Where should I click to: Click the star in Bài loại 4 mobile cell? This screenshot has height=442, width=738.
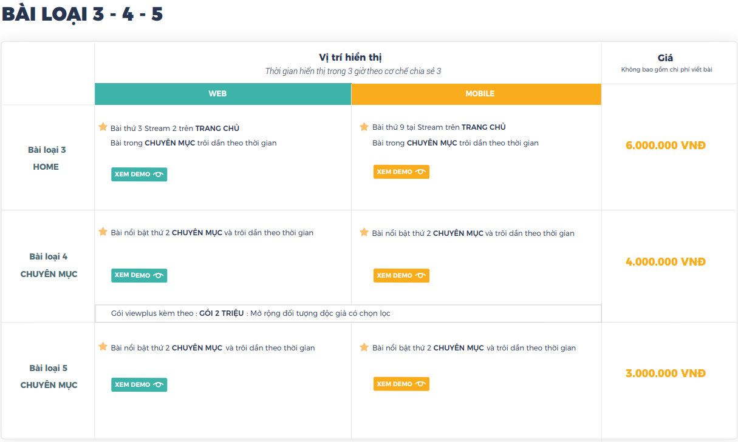point(364,232)
